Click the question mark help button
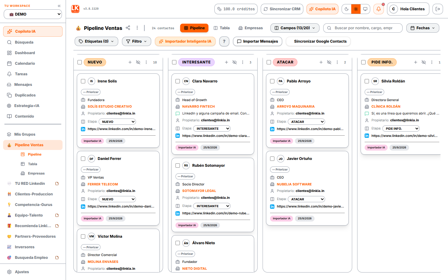448x280 pixels. [x=224, y=41]
